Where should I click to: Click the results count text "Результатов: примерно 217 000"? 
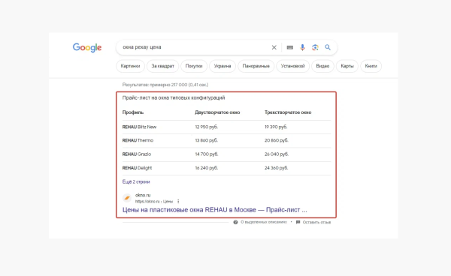click(155, 85)
